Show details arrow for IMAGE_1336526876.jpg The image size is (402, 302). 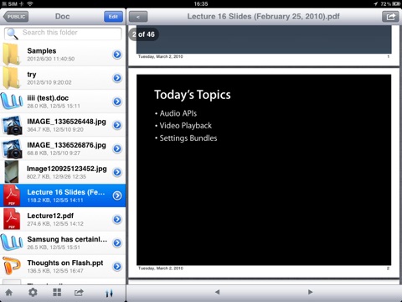pos(117,148)
